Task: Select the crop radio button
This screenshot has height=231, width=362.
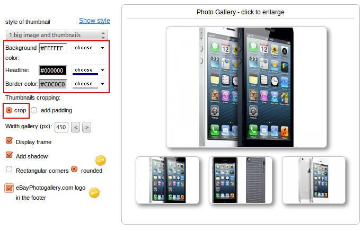Action: (9, 110)
